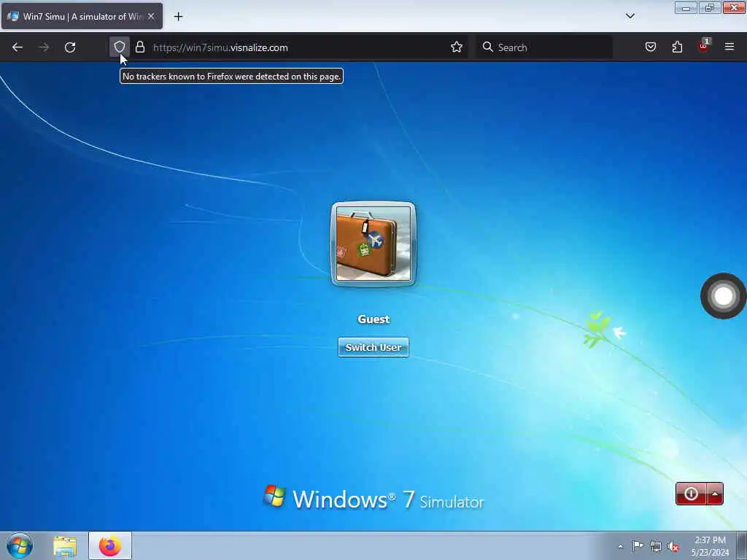Save page to Pocket

click(651, 47)
